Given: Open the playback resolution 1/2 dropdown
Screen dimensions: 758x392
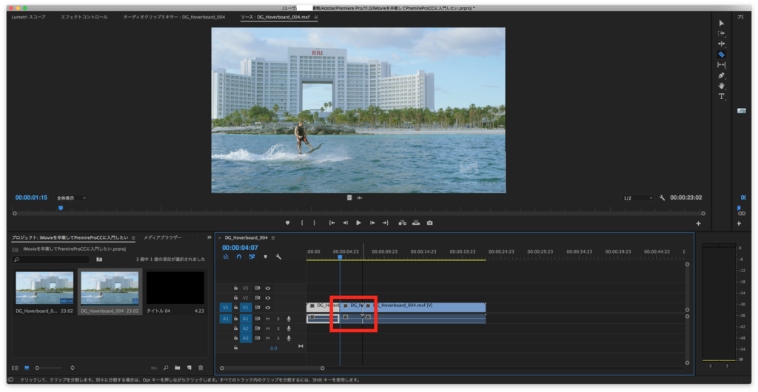Looking at the screenshot, I should [637, 198].
